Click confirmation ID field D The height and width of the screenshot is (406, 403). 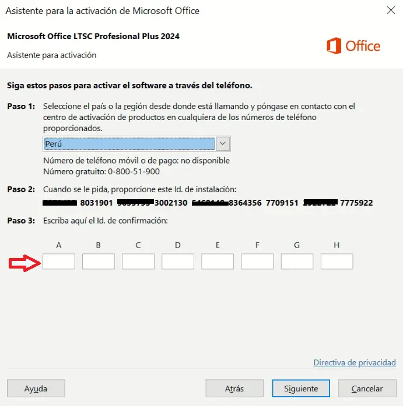(178, 262)
